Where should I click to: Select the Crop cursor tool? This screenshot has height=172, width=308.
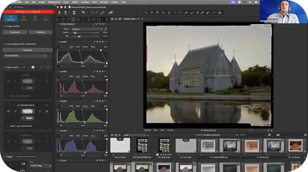click(x=163, y=13)
